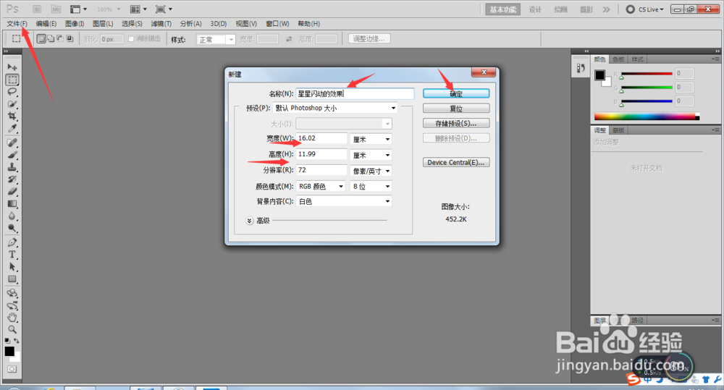724x390 pixels.
Task: Select the Eyedropper tool
Action: 12,128
